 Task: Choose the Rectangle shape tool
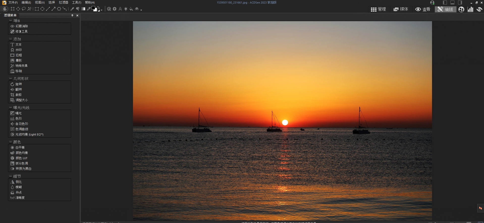(x=37, y=9)
